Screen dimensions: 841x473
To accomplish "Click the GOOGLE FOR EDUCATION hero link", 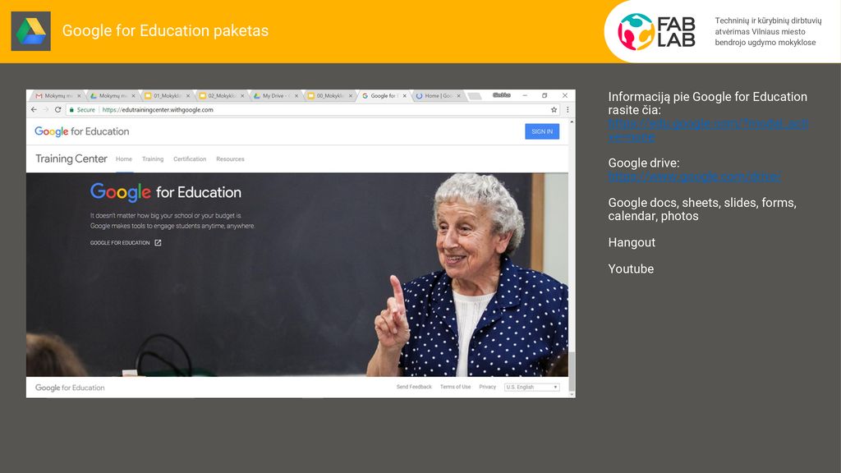I will (120, 243).
